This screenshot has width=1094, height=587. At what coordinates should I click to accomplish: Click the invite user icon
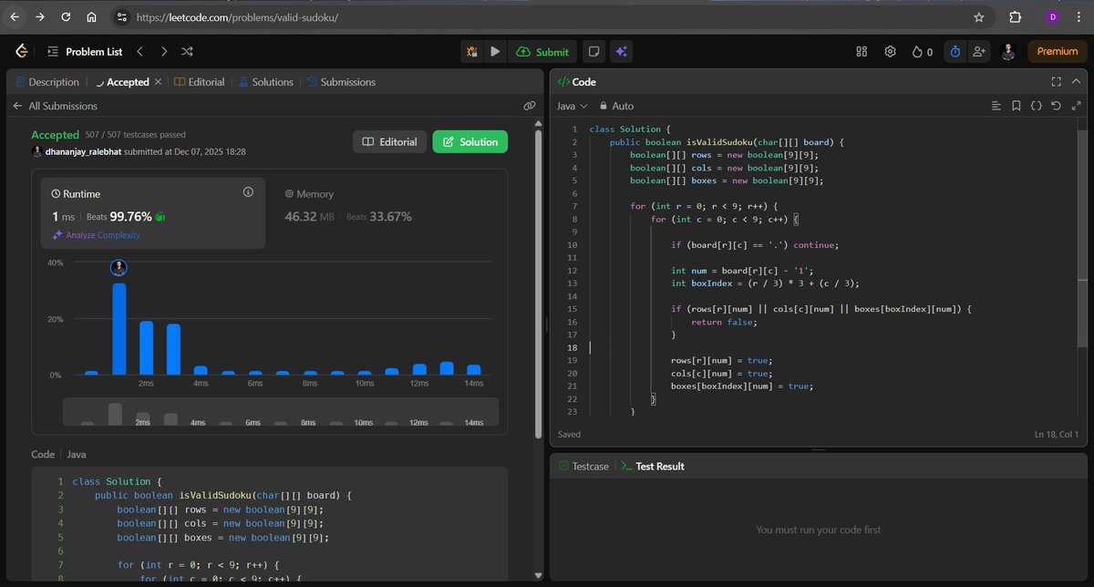coord(980,52)
